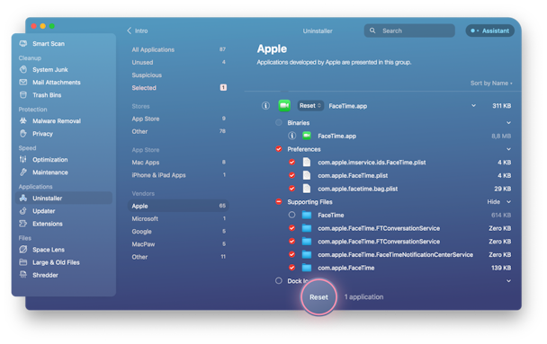Click the Optimization sliders icon
Viewport: 547px width, 344px height.
click(x=23, y=160)
